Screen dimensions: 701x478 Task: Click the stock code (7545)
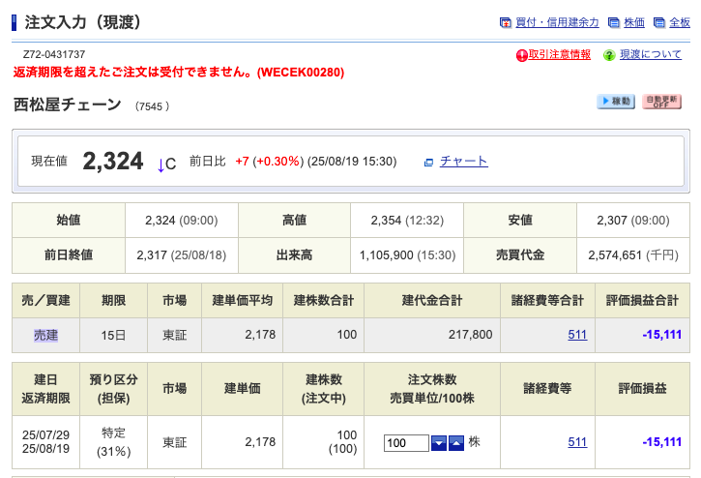[x=152, y=106]
